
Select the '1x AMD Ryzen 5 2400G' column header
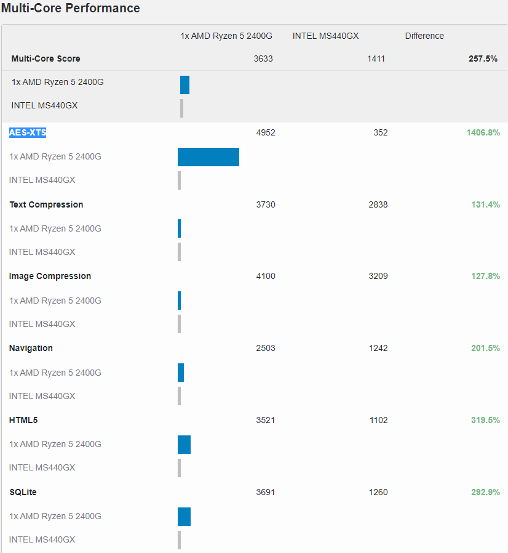(x=226, y=36)
